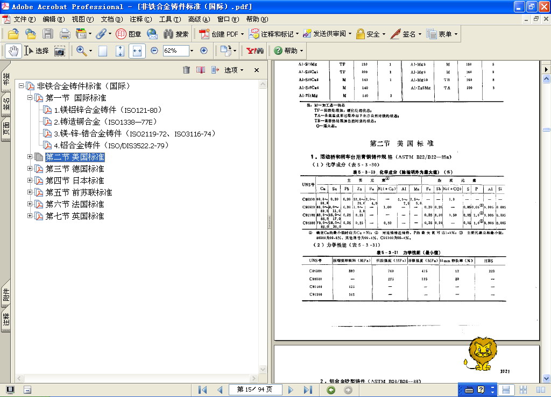Switch to the 签名 signatures tab
The width and height of the screenshot is (551, 397).
pos(6,104)
